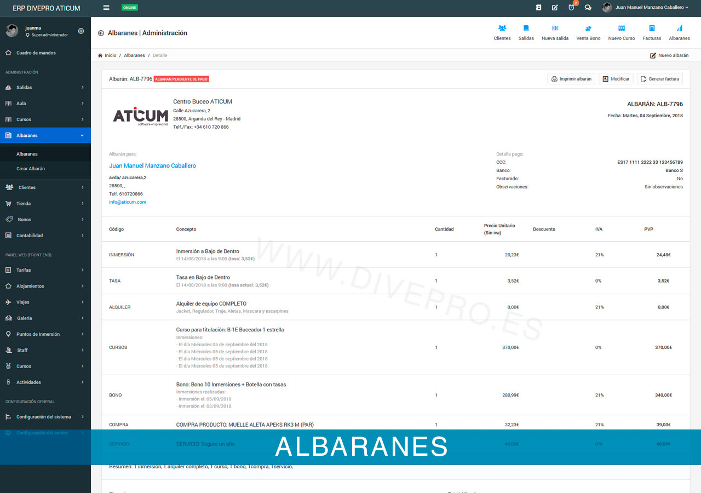The image size is (701, 493).
Task: Open Cursos under Administración section
Action: click(x=45, y=119)
